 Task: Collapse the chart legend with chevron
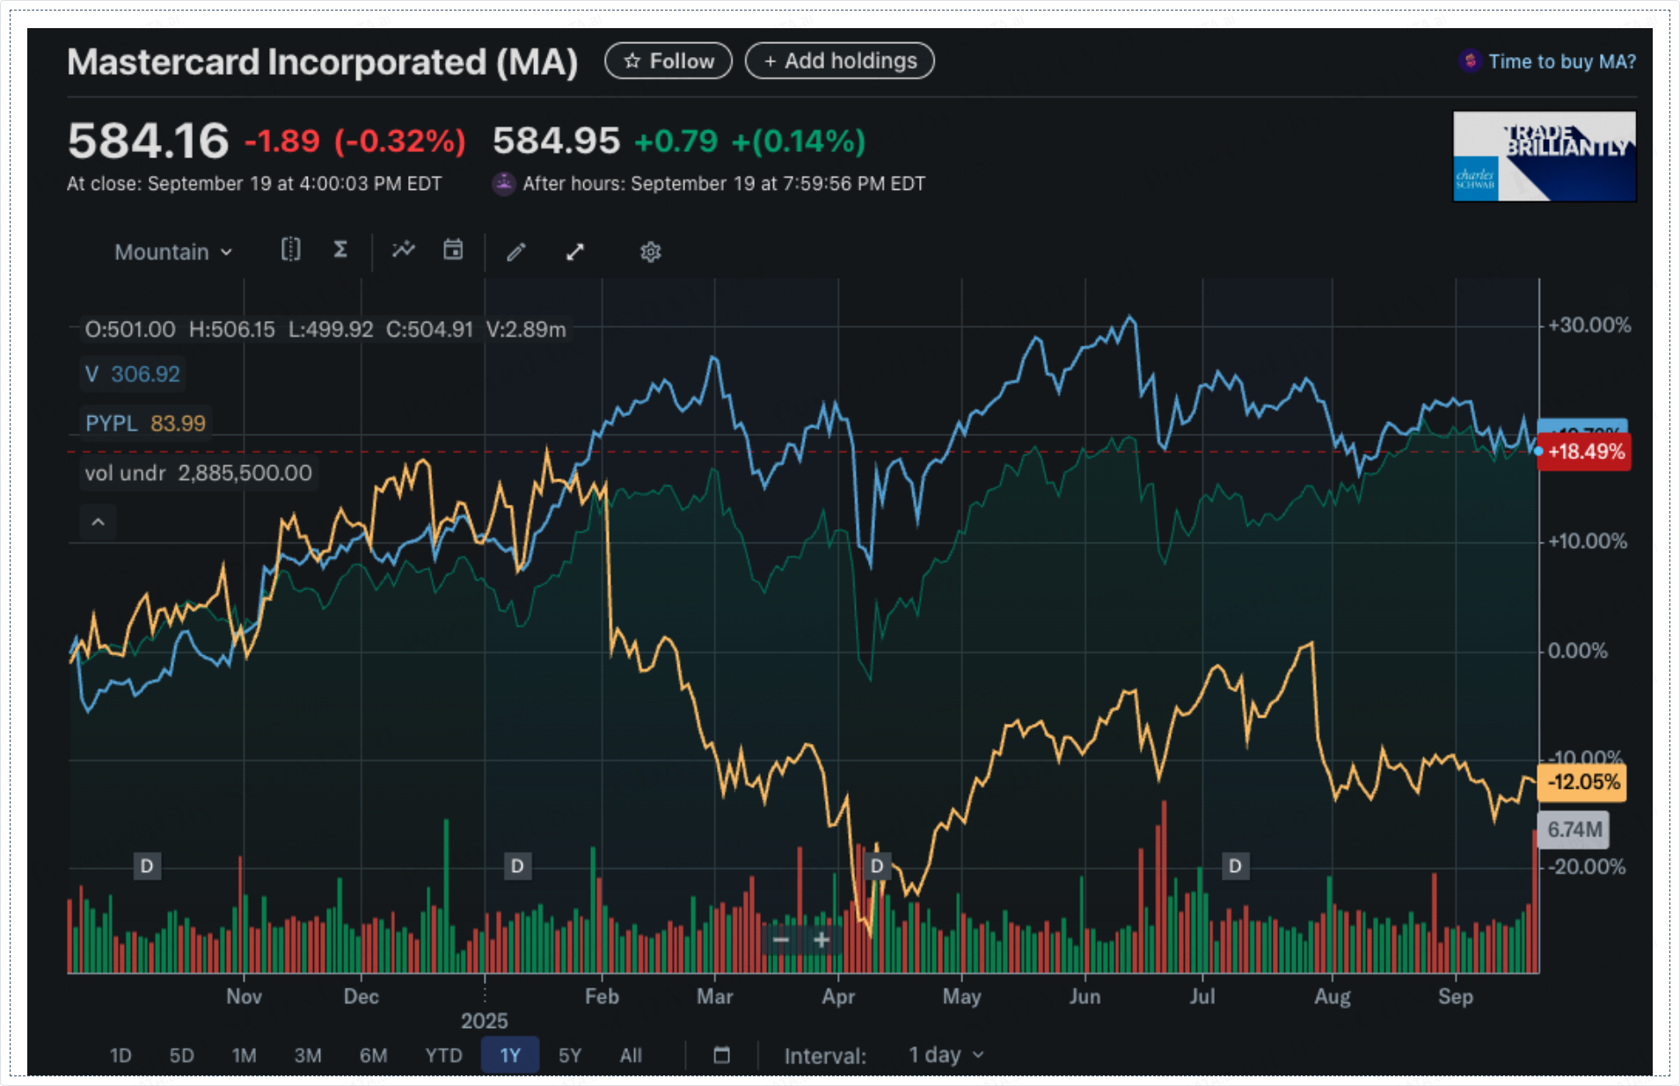[x=99, y=522]
